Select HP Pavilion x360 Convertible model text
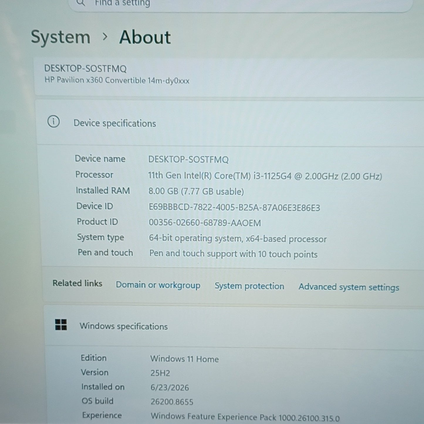Screen dimensions: 424x424 (x=117, y=80)
